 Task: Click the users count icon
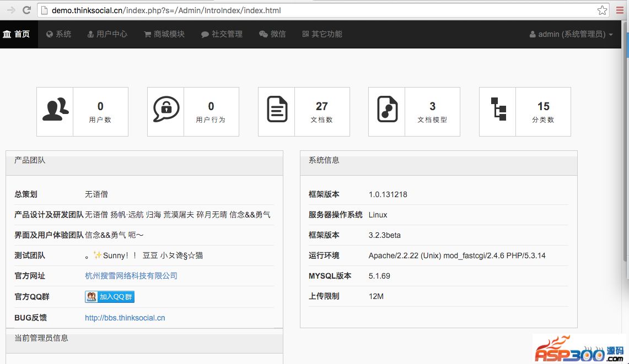[55, 110]
